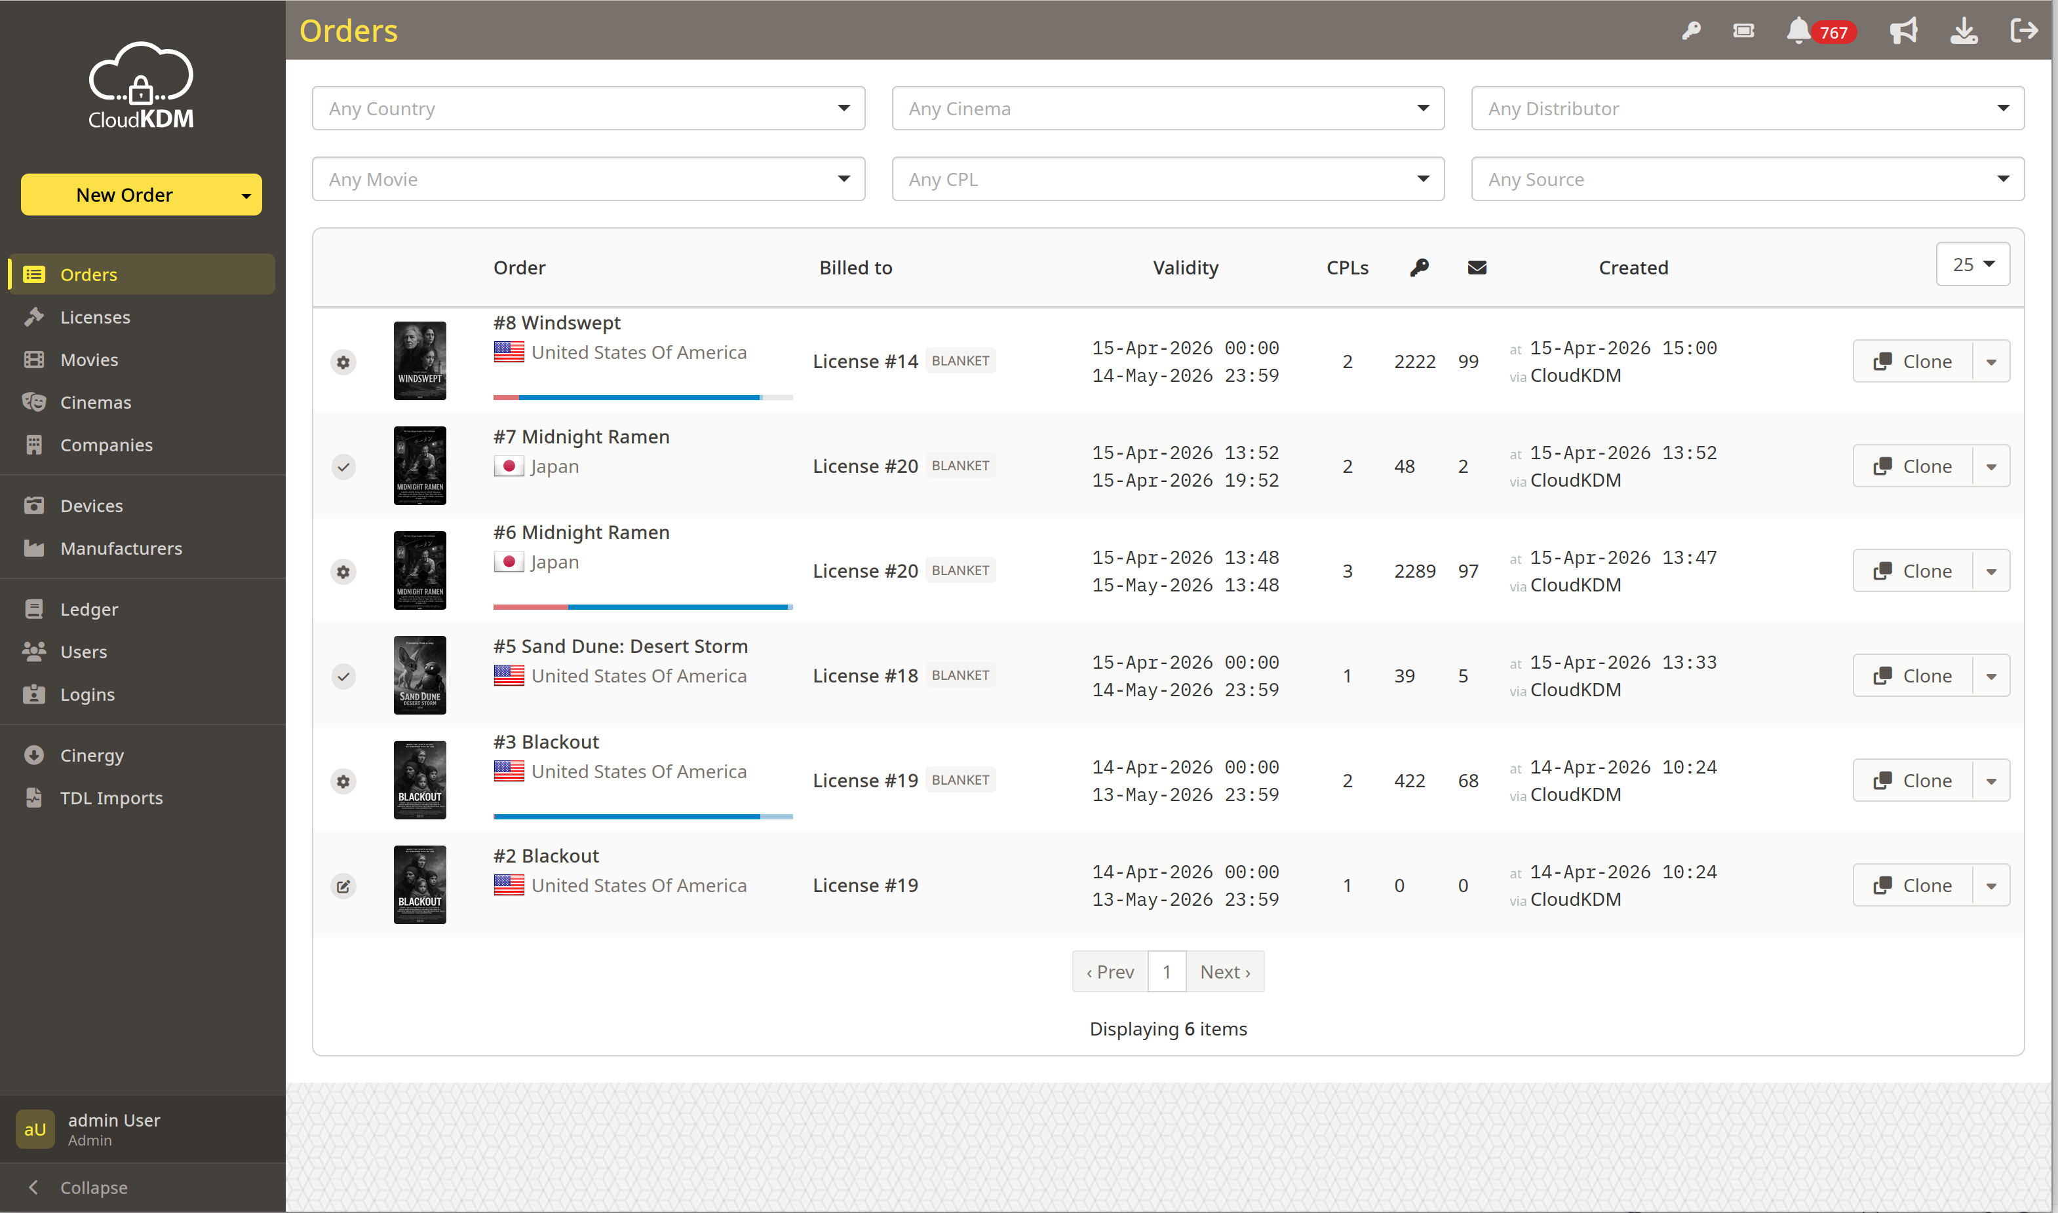This screenshot has width=2058, height=1213.
Task: Clone order #8 Windswept
Action: click(1912, 362)
